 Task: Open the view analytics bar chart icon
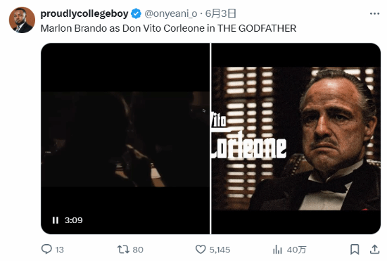click(277, 250)
